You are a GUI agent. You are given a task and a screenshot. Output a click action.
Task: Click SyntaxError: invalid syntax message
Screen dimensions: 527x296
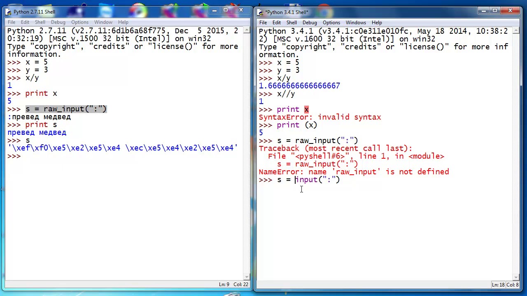pyautogui.click(x=320, y=117)
